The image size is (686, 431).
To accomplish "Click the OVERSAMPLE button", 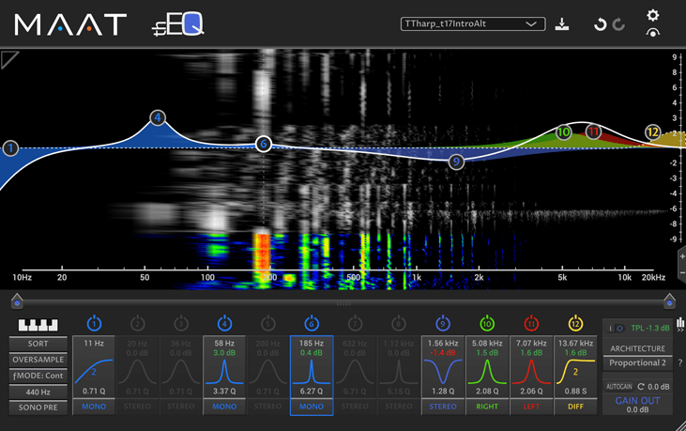I will (x=38, y=360).
